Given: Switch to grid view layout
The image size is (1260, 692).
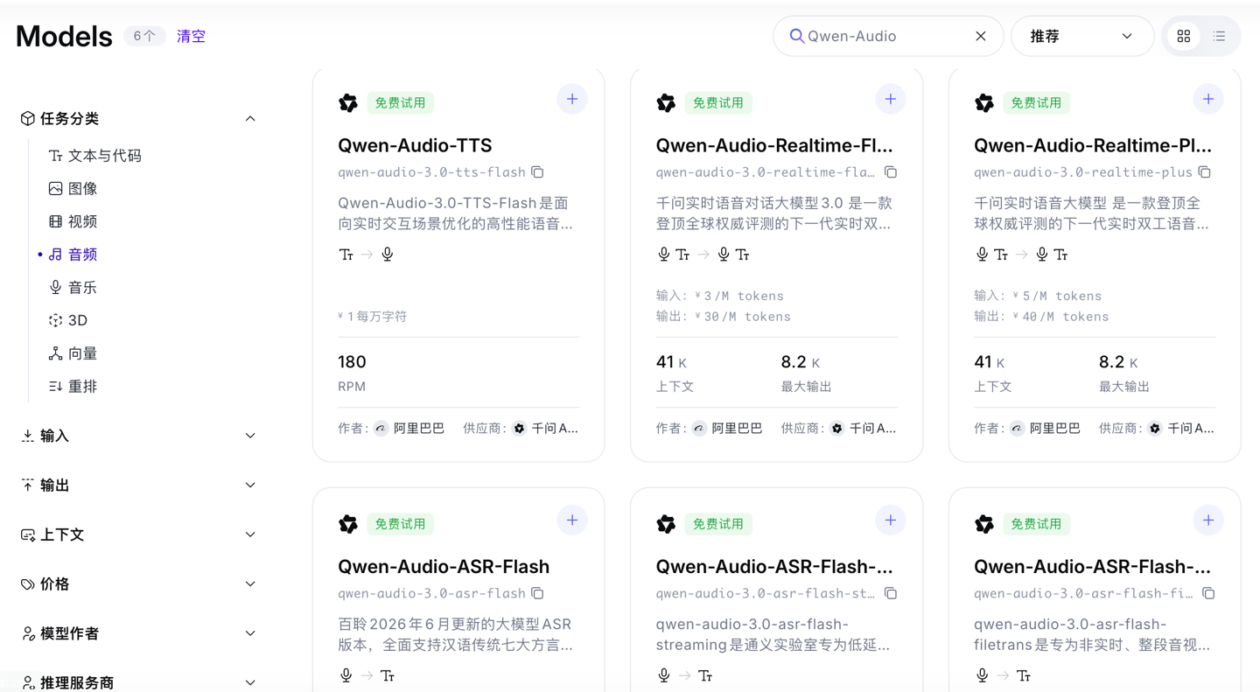Looking at the screenshot, I should [x=1184, y=37].
